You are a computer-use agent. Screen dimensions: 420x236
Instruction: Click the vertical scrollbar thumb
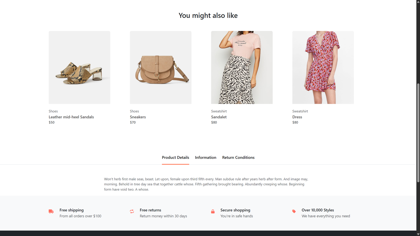pyautogui.click(x=418, y=133)
